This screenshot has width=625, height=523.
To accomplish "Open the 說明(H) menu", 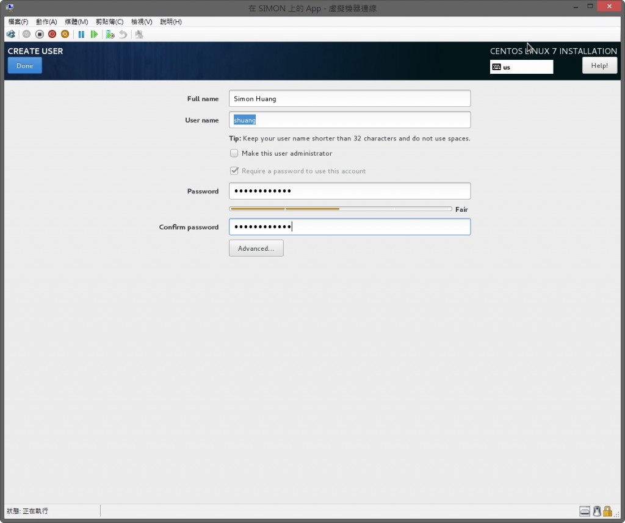I will [x=171, y=21].
